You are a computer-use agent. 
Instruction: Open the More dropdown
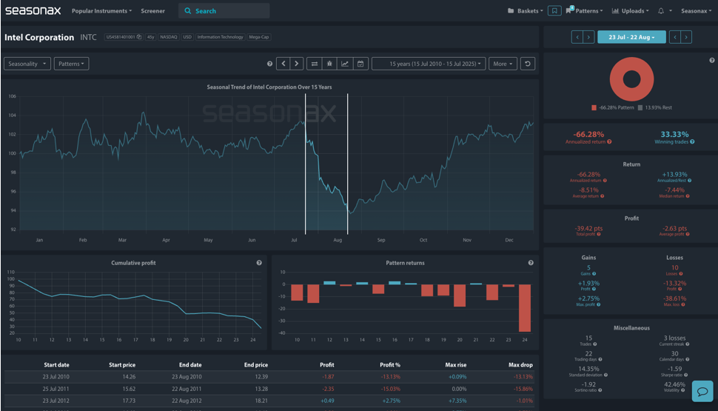503,64
